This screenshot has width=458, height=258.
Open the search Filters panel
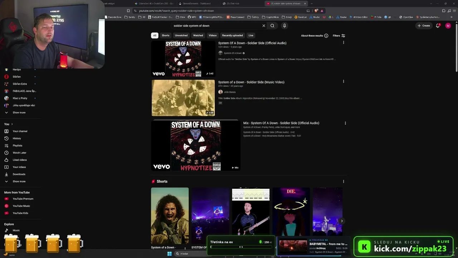point(339,36)
